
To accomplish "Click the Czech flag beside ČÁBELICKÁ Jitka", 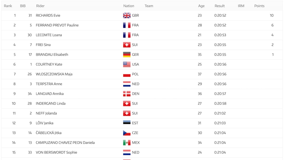I will tap(127, 133).
